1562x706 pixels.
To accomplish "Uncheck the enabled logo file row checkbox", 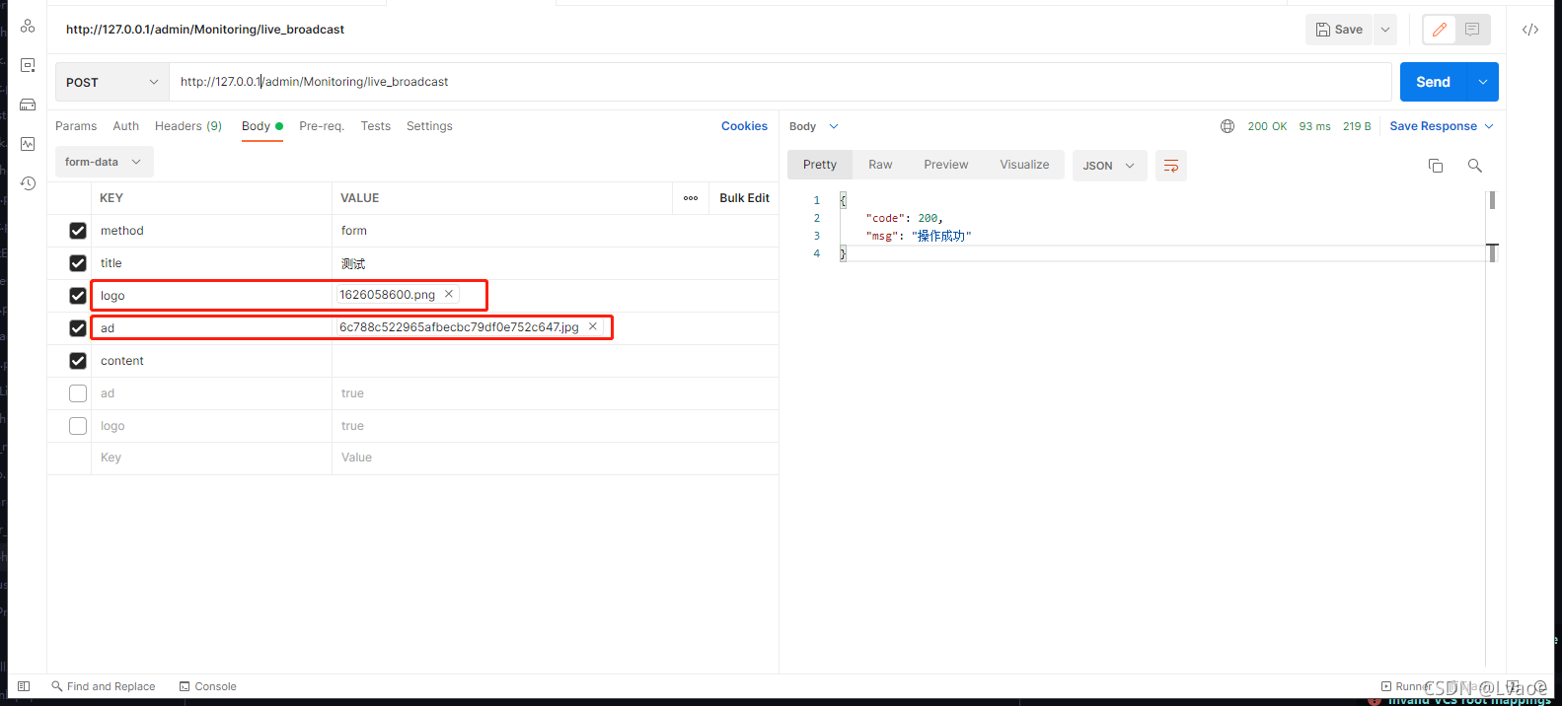I will point(78,296).
